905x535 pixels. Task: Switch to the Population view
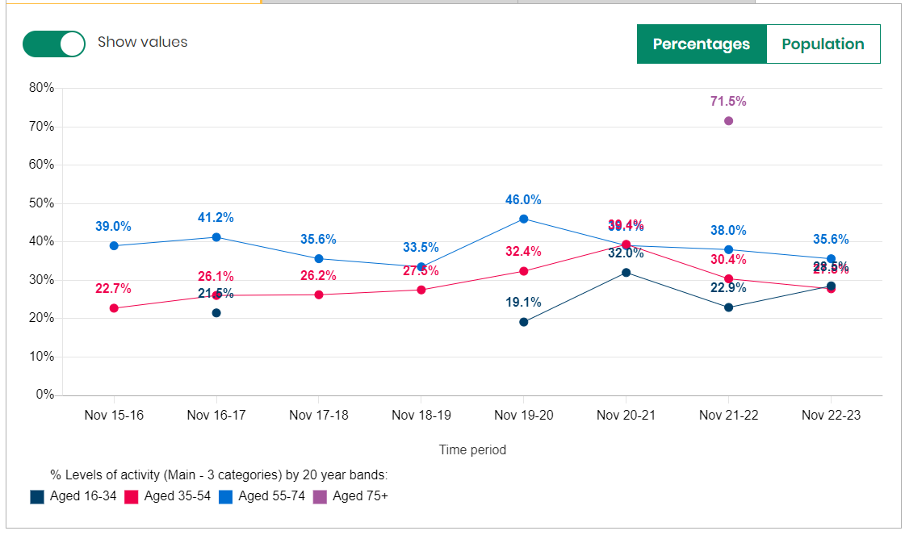823,44
